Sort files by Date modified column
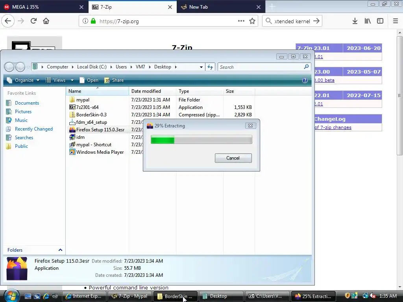The image size is (403, 302). 152,91
